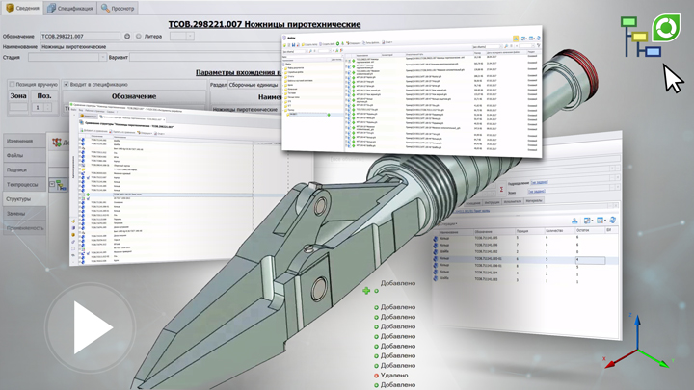The image size is (694, 390).
Task: Open the Сведения tab
Action: coord(22,8)
